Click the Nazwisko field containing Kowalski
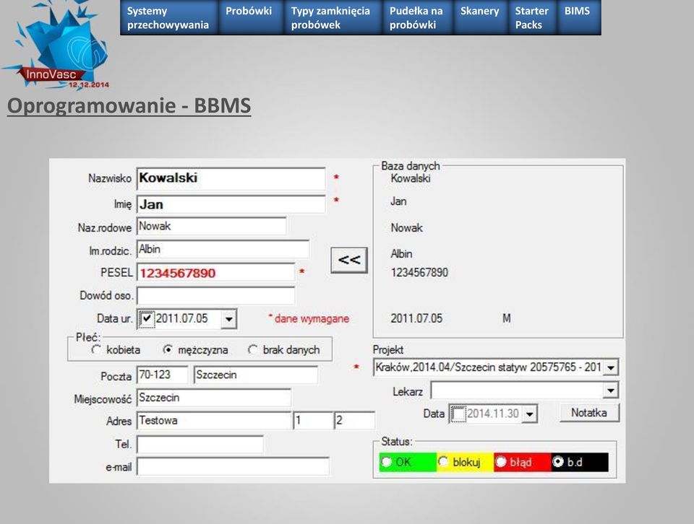The width and height of the screenshot is (694, 524). [x=231, y=178]
